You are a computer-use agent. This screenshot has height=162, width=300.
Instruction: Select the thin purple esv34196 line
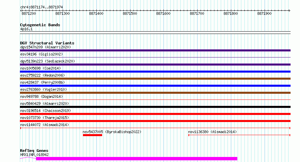pos(155,57)
